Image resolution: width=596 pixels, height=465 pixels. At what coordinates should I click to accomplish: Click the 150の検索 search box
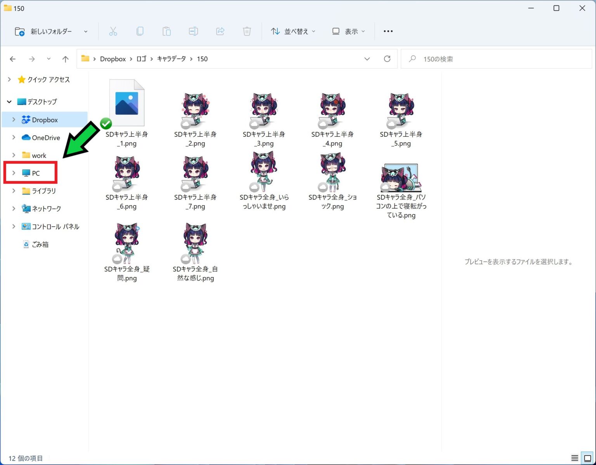point(497,59)
